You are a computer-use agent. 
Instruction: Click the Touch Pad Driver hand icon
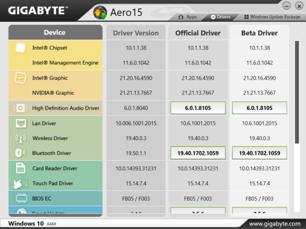click(21, 183)
